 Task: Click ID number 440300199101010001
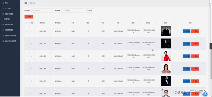(148, 31)
